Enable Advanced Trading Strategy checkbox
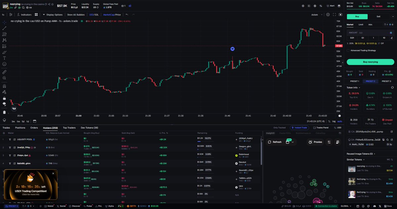 pyautogui.click(x=348, y=50)
